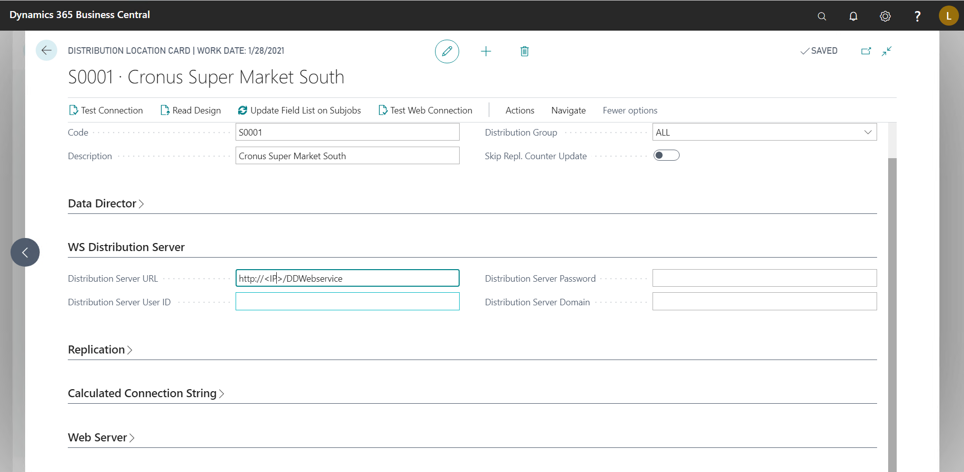The height and width of the screenshot is (472, 964).
Task: Click the SAVED status indicator
Action: [x=819, y=51]
